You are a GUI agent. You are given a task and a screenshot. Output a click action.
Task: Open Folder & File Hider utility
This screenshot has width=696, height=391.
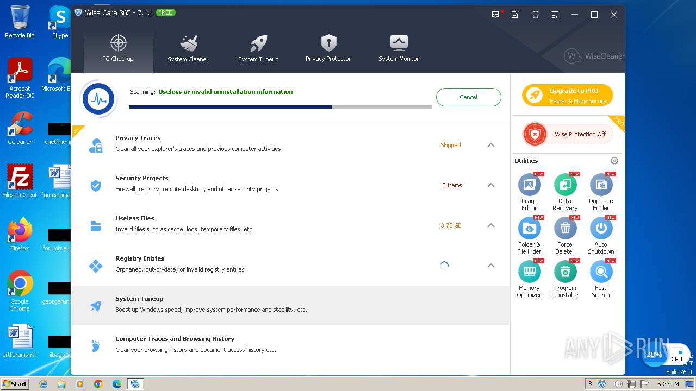tap(529, 236)
